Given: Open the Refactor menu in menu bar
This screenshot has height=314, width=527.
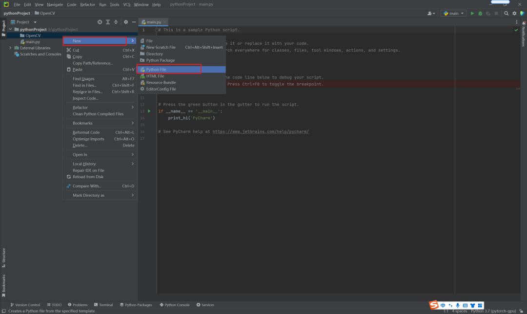Looking at the screenshot, I should (87, 4).
